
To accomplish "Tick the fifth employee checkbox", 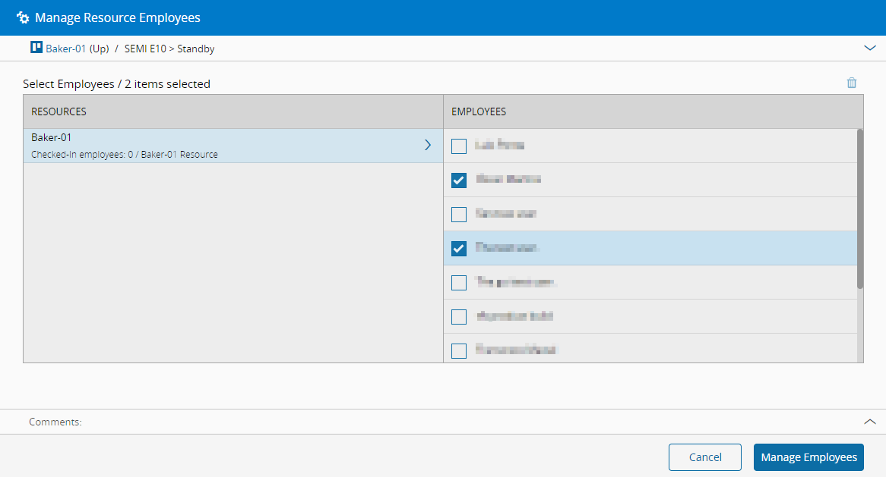I will click(459, 283).
